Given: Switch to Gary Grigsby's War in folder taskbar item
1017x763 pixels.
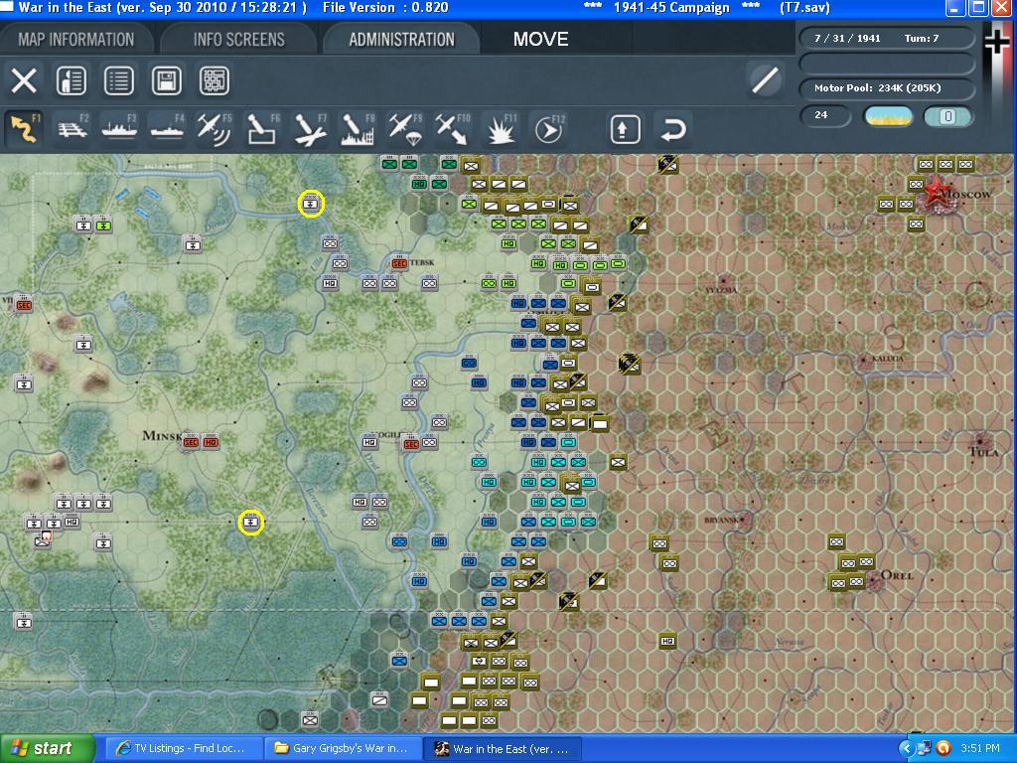Looking at the screenshot, I should tap(343, 749).
